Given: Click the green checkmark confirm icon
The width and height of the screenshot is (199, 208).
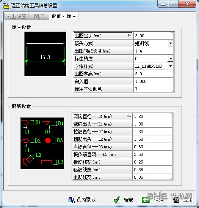Looking at the screenshot, I should click(117, 200).
